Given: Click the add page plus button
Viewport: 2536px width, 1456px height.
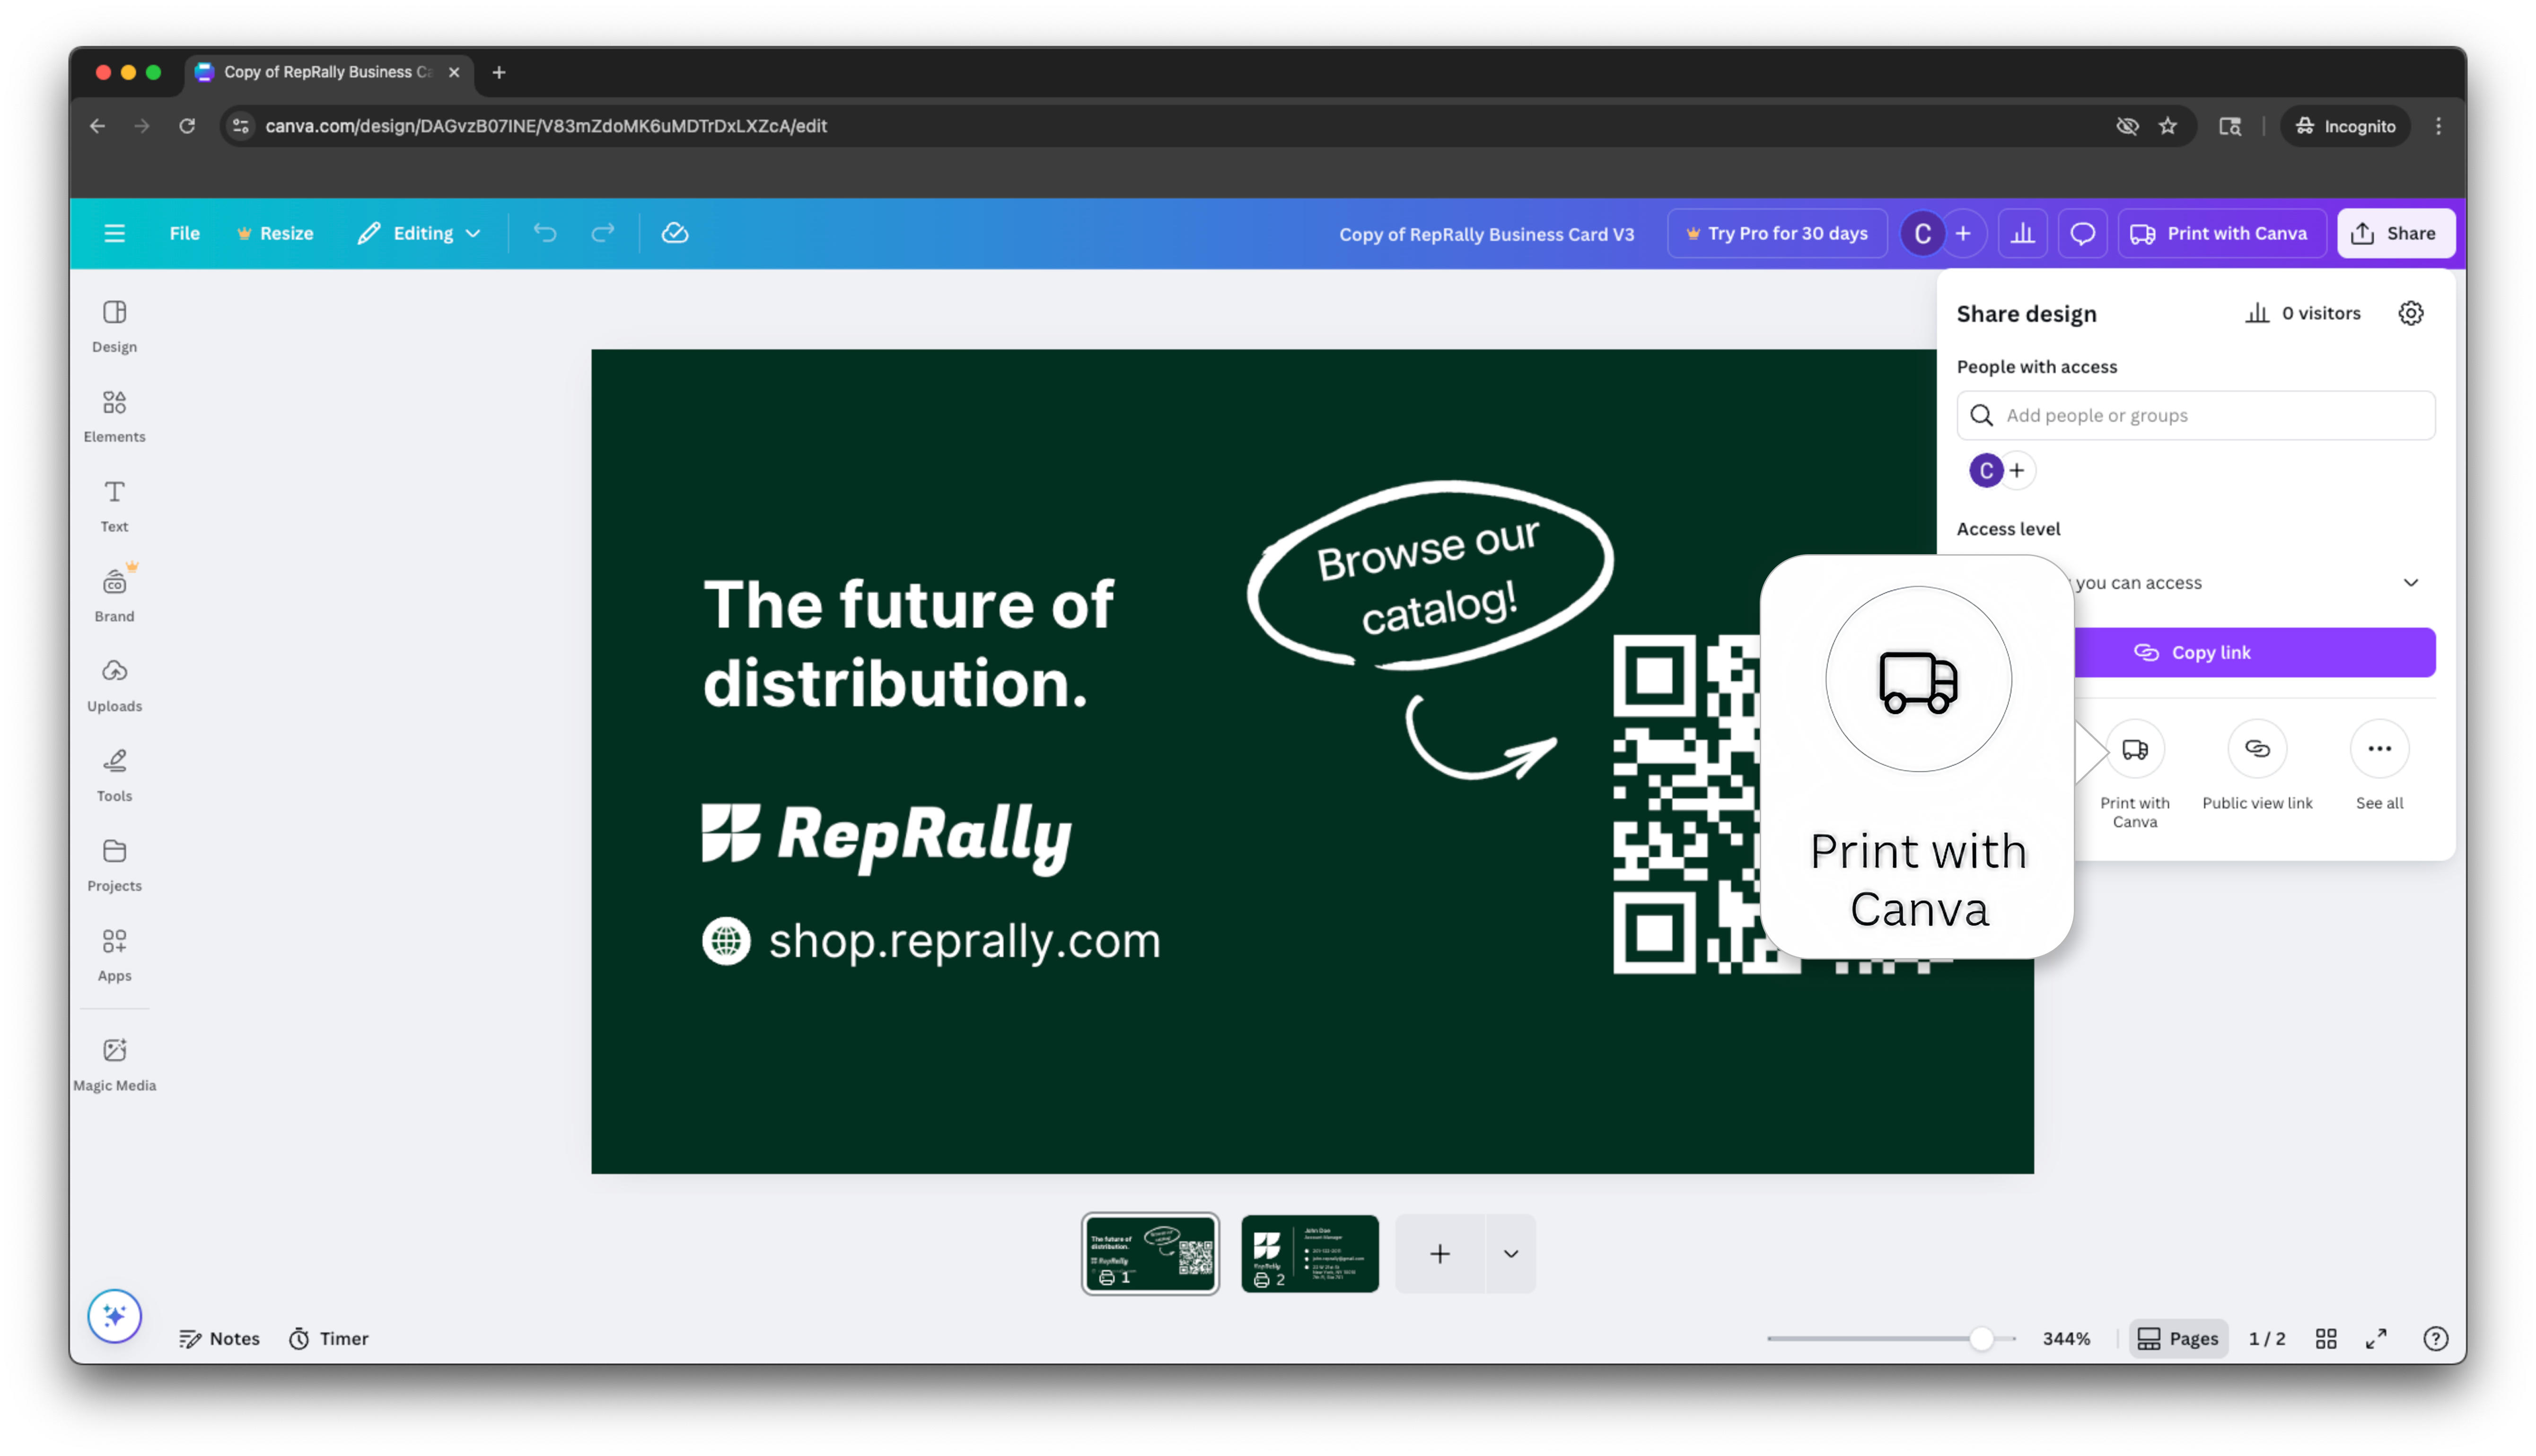Looking at the screenshot, I should click(x=1439, y=1254).
